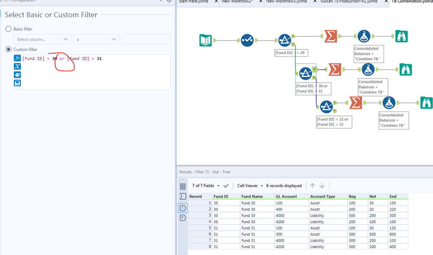The width and height of the screenshot is (433, 255).
Task: Click the Fund Name column header
Action: [257, 196]
